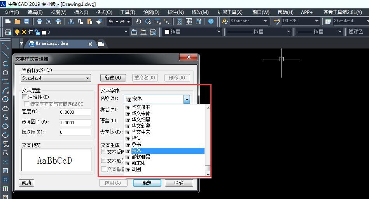Select the Spline draw tool
369x199 pixels.
pyautogui.click(x=5, y=117)
